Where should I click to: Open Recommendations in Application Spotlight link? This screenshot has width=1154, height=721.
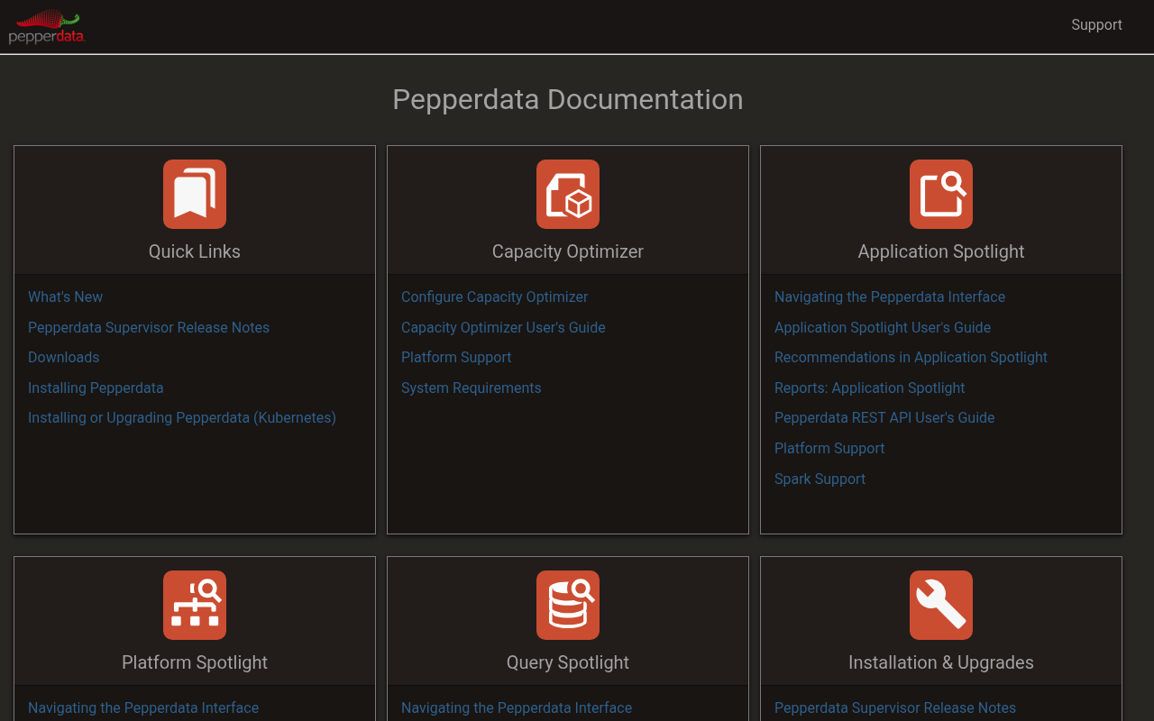coord(911,357)
